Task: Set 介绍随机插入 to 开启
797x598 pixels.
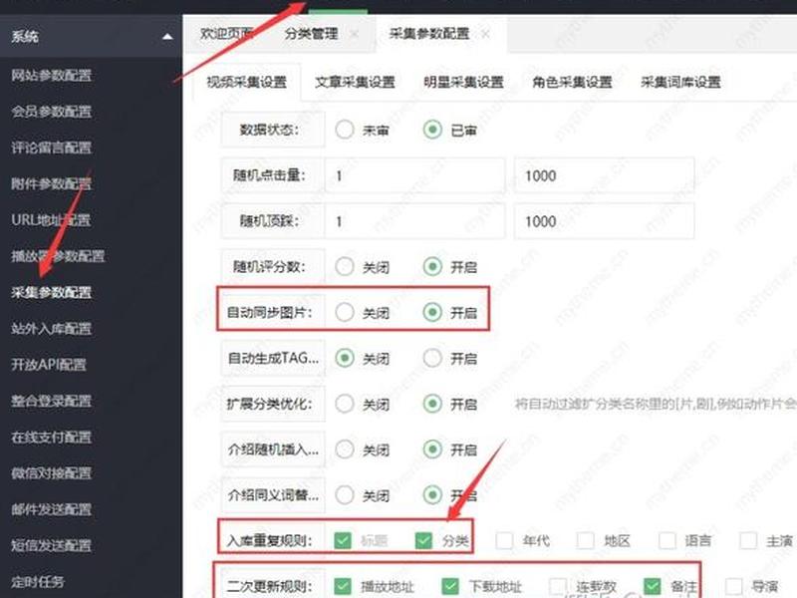Action: coord(432,449)
